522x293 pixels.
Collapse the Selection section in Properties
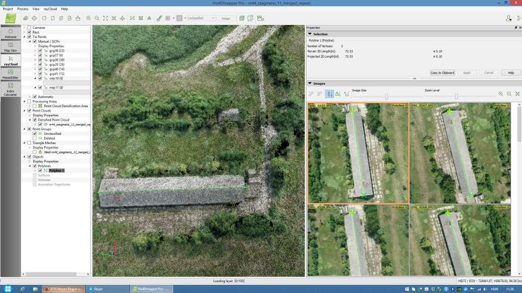click(x=310, y=34)
